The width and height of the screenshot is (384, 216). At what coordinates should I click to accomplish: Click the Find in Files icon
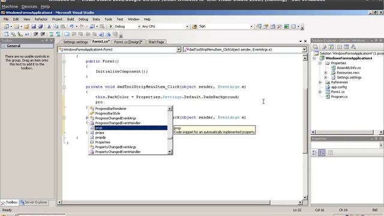[x=194, y=26]
